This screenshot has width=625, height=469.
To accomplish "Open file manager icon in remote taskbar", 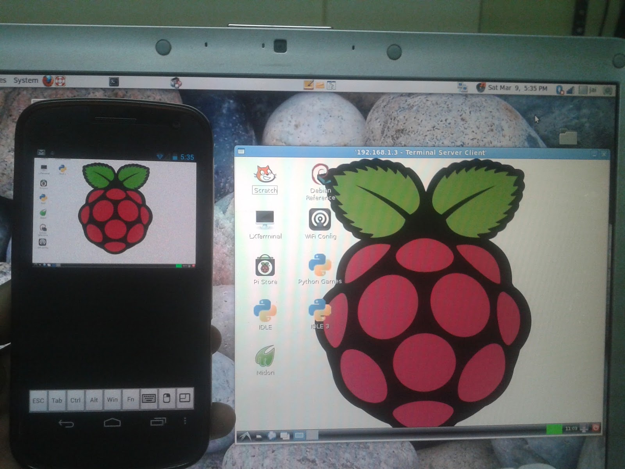I will tap(258, 436).
